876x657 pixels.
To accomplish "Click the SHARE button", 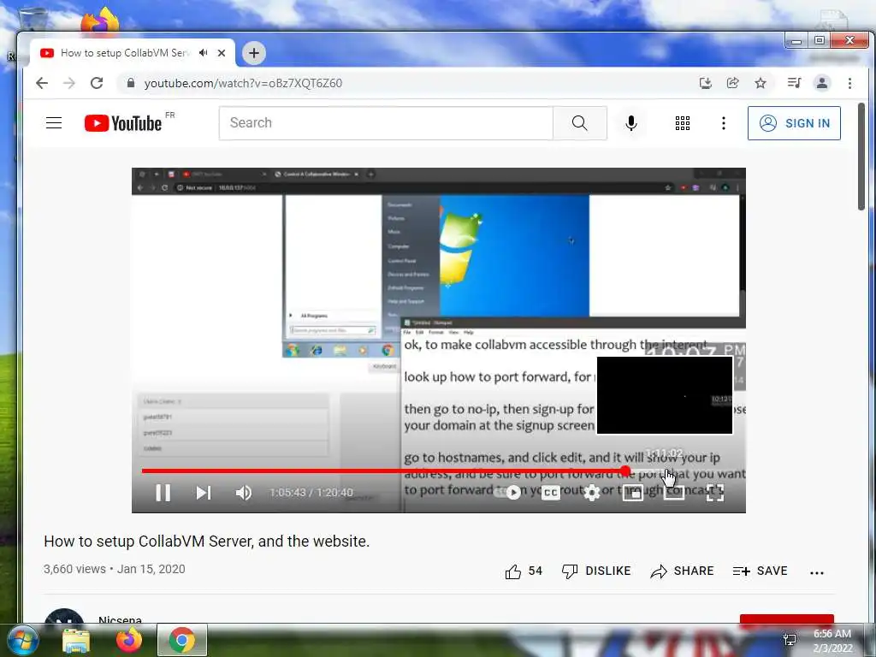I will tap(682, 571).
